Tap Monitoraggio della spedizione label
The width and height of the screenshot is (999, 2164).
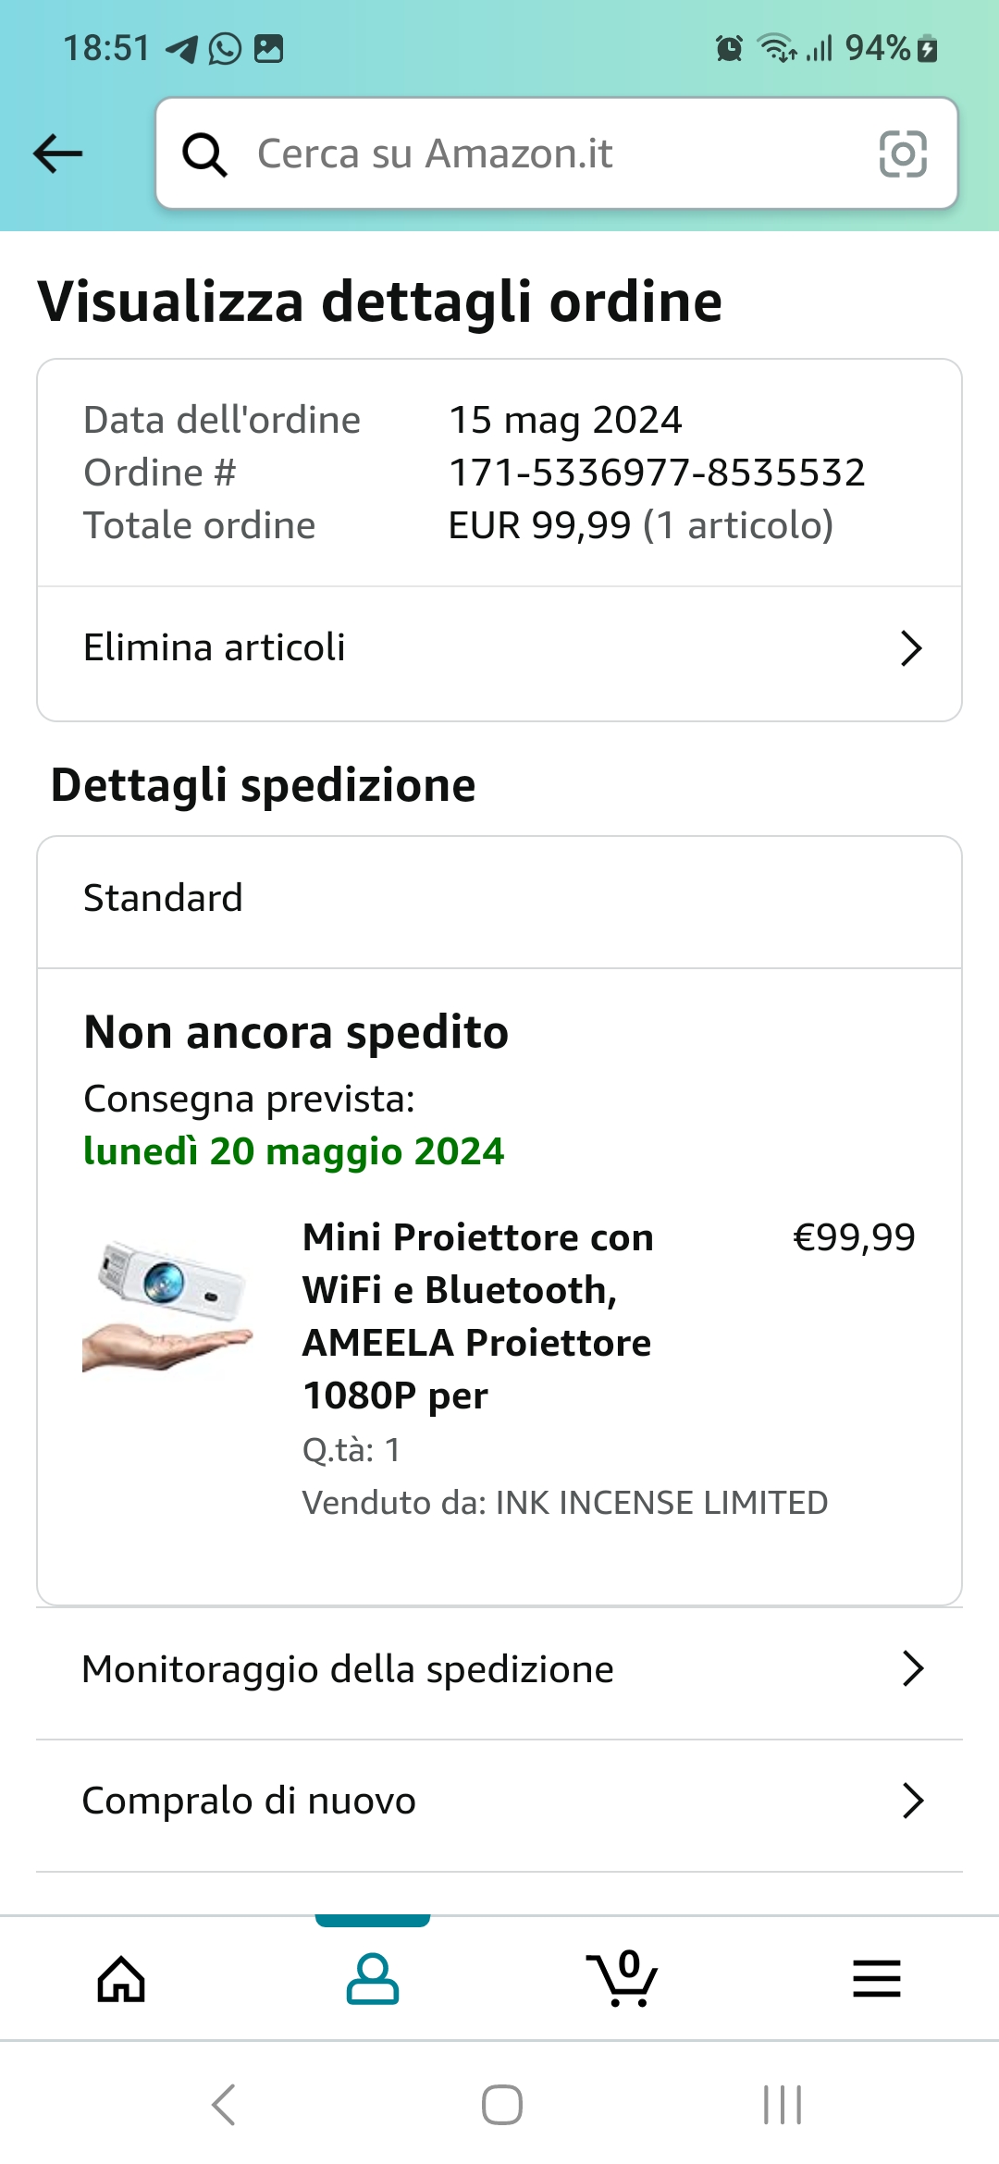[x=348, y=1669]
